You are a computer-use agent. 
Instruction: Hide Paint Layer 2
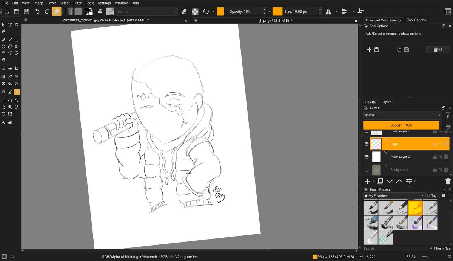[x=367, y=157]
